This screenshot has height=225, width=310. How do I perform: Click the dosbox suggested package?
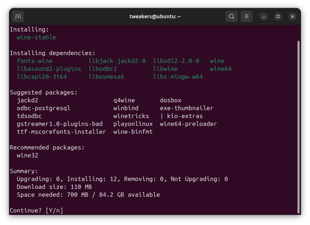point(170,100)
